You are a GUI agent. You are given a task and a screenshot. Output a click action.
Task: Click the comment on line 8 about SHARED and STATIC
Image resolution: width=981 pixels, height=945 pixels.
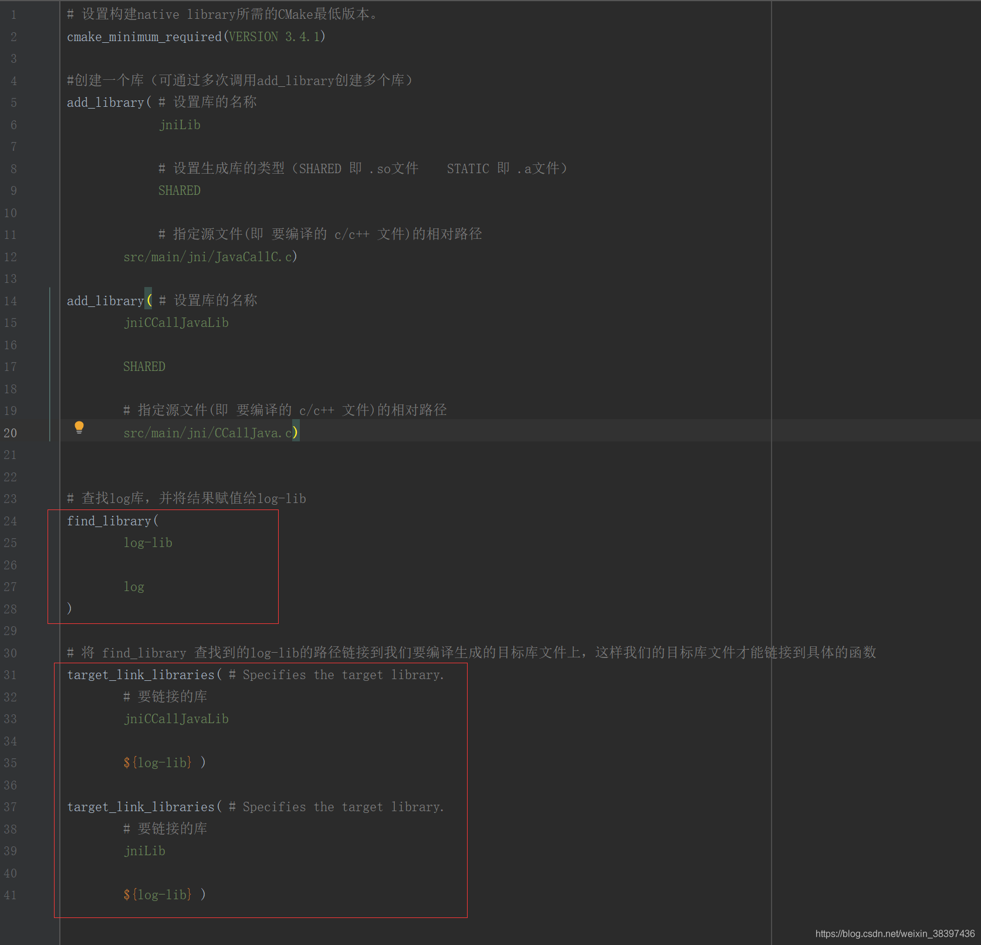coord(363,169)
